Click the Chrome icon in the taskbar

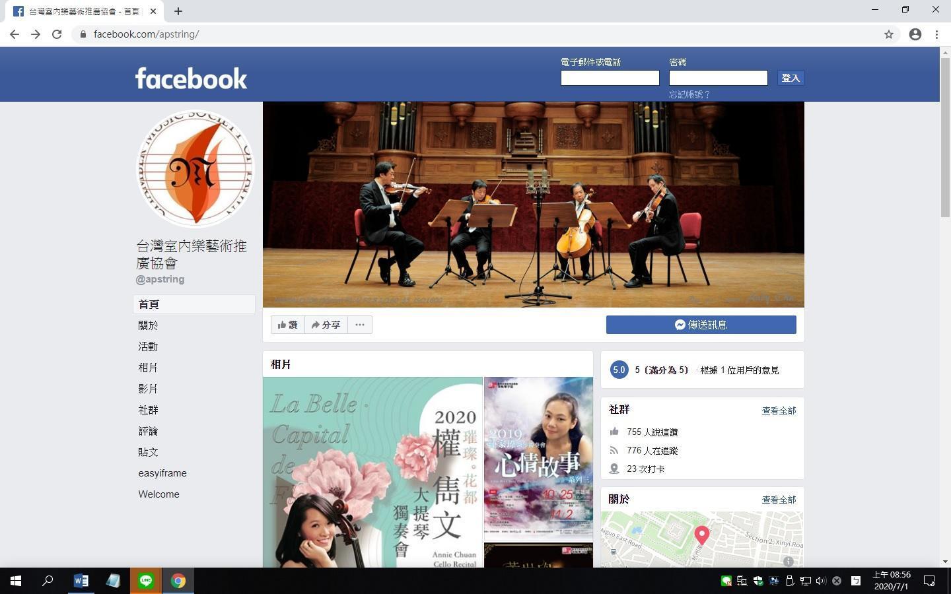178,581
